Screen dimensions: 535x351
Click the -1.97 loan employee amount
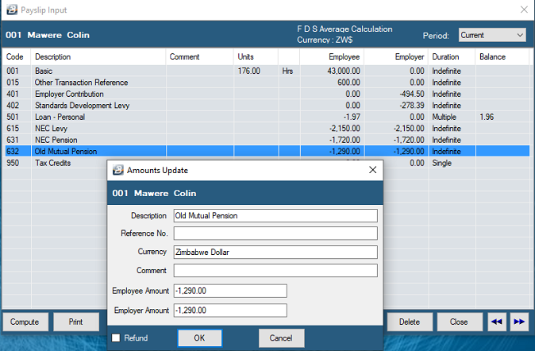352,117
